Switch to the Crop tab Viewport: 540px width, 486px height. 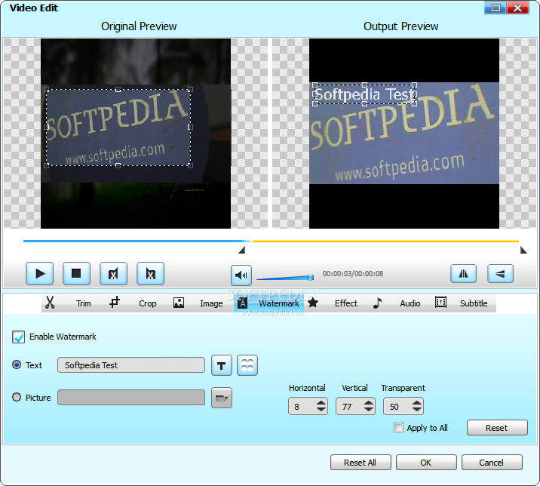(x=147, y=303)
